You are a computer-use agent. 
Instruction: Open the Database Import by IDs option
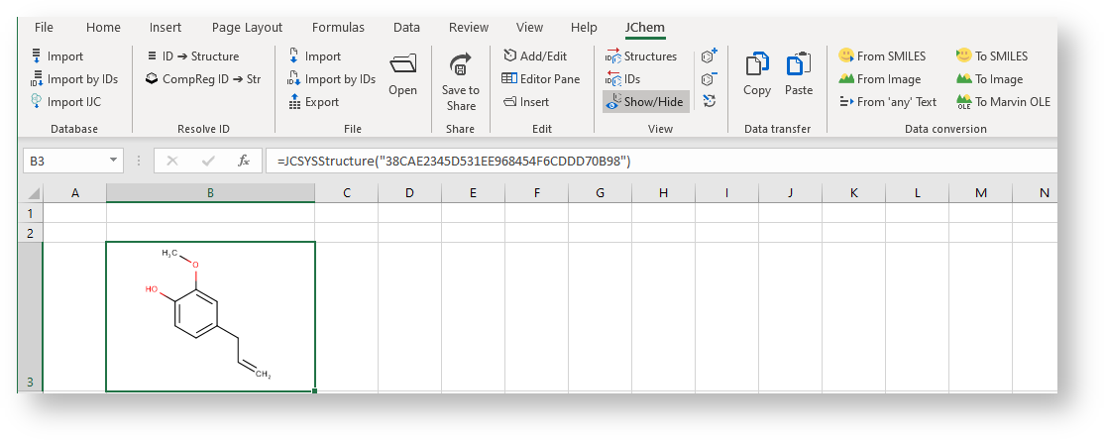[73, 79]
